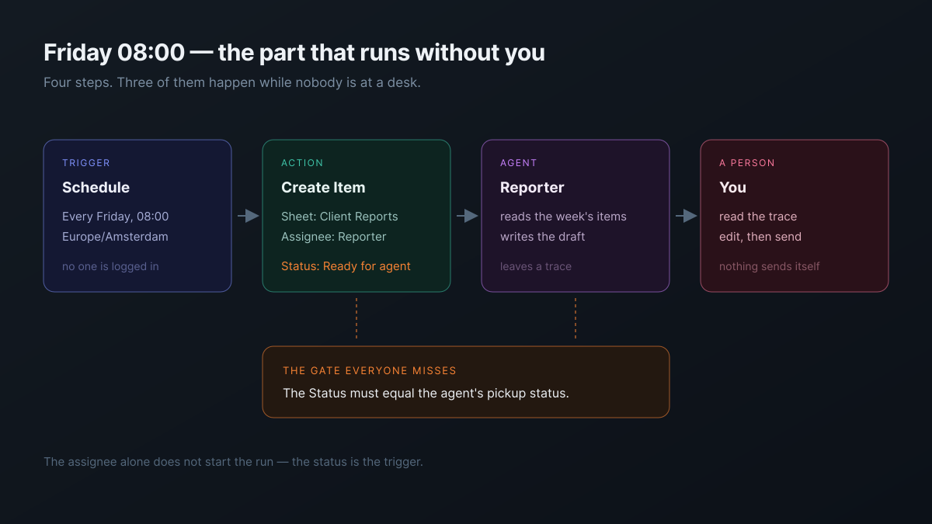932x524 pixels.
Task: Click 'THE GATE EVERYONE MISSES' callout heading
Action: [x=370, y=371]
